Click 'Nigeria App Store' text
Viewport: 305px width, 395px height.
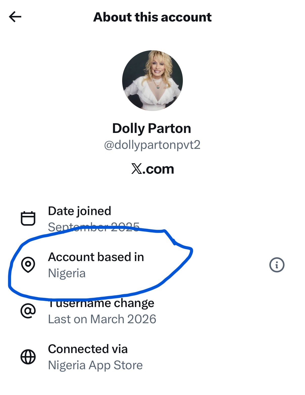pos(95,365)
